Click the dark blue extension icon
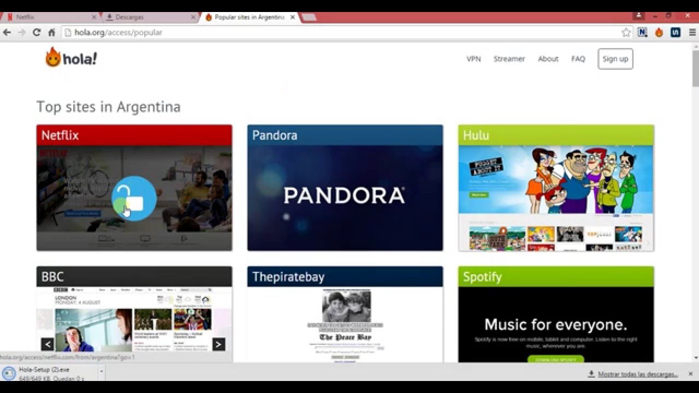699x393 pixels. click(676, 33)
